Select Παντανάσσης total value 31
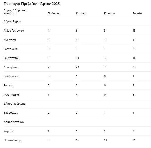The width and height of the screenshot is (151, 148). point(134,140)
